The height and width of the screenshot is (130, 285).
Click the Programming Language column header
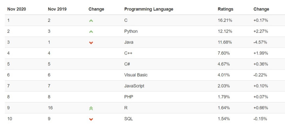point(149,9)
